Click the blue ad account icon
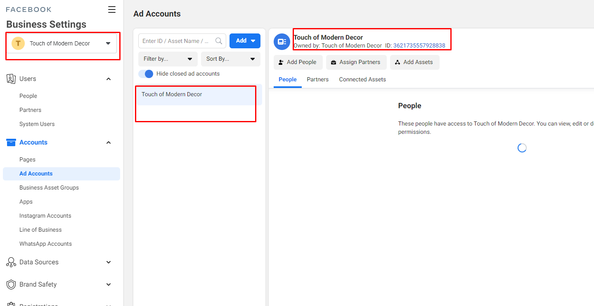The image size is (594, 306). click(x=282, y=42)
